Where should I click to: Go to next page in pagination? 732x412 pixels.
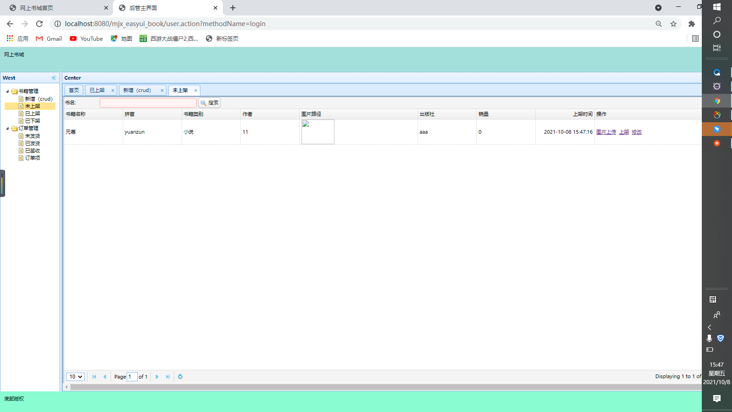(x=157, y=377)
